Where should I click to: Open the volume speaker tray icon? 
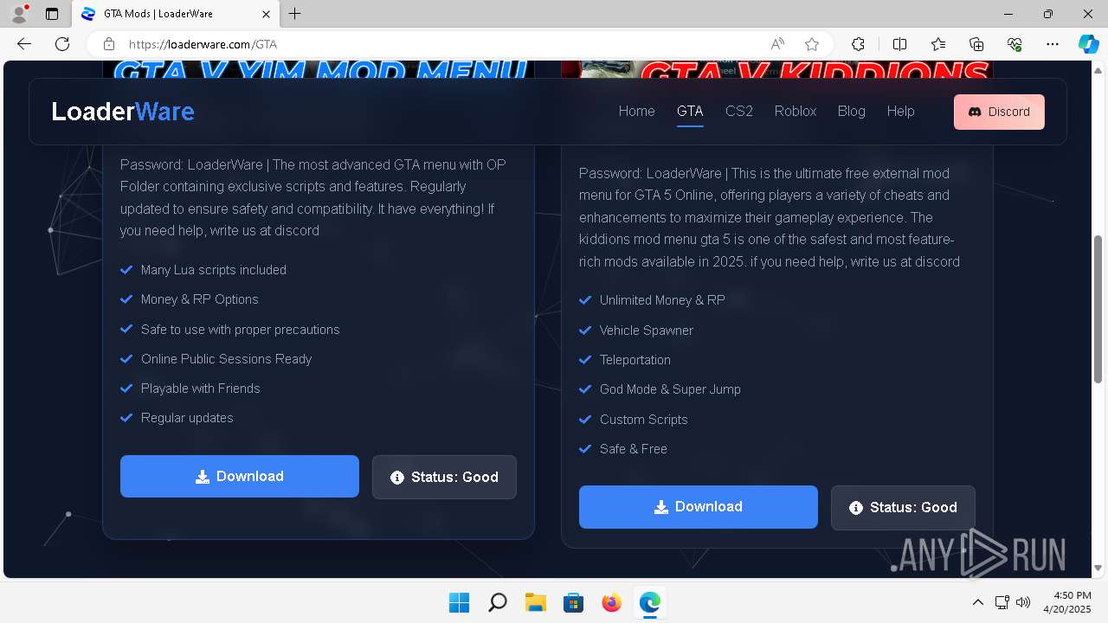pos(1023,602)
